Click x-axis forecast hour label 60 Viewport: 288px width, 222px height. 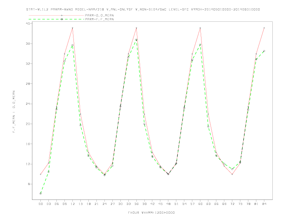point(200,204)
